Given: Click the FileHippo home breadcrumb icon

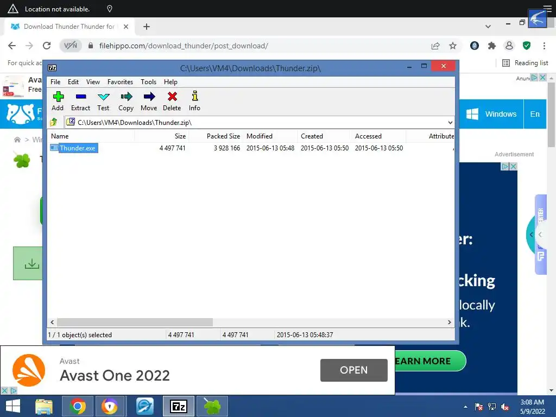Looking at the screenshot, I should point(17,140).
